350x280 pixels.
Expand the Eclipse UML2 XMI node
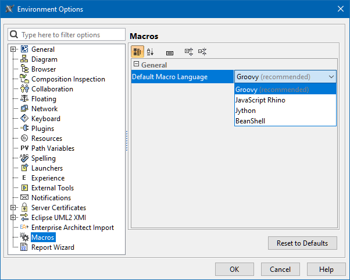pos(13,217)
